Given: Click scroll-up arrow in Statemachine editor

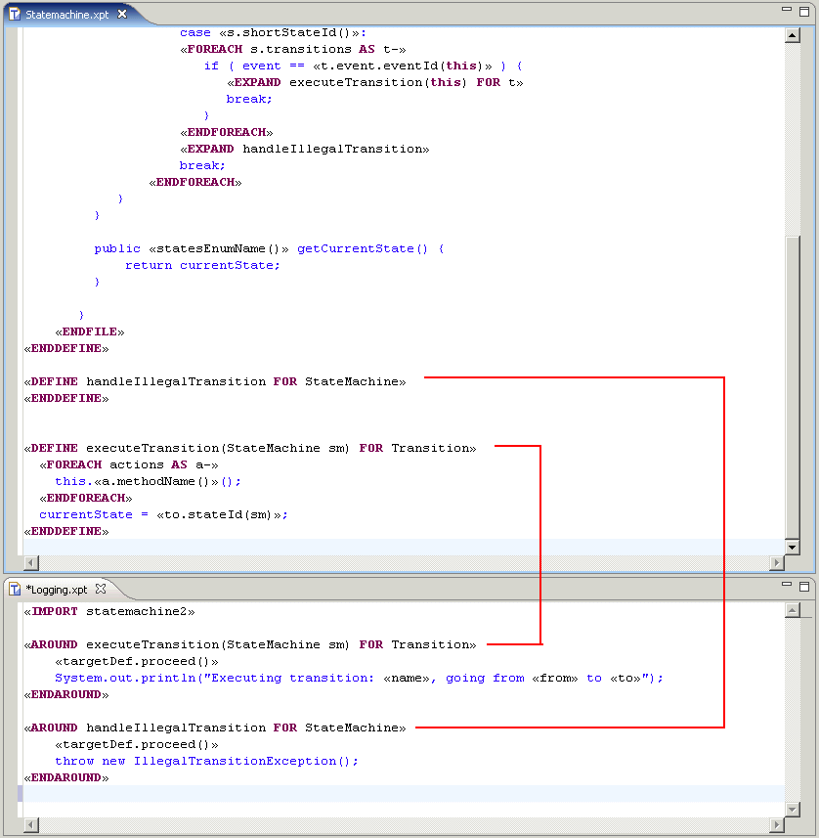Looking at the screenshot, I should click(793, 36).
